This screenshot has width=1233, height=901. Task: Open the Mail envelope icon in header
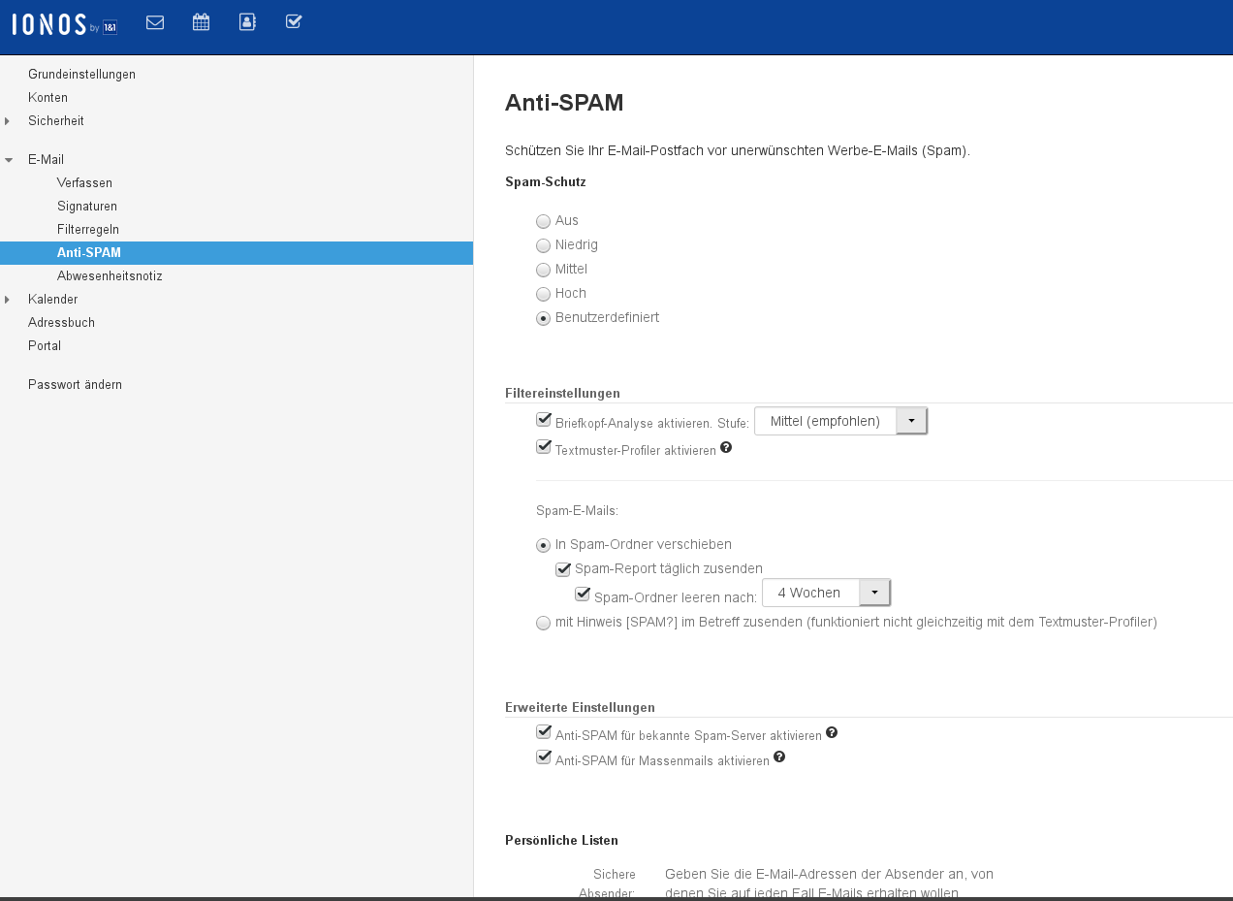[155, 22]
